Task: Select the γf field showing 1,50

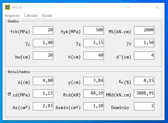Action: point(144,43)
